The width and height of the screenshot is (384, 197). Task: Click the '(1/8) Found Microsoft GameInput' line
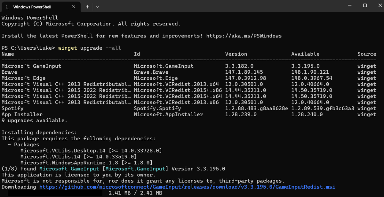(113, 169)
